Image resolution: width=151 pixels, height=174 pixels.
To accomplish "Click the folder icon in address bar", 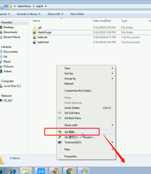I will coord(11,6).
